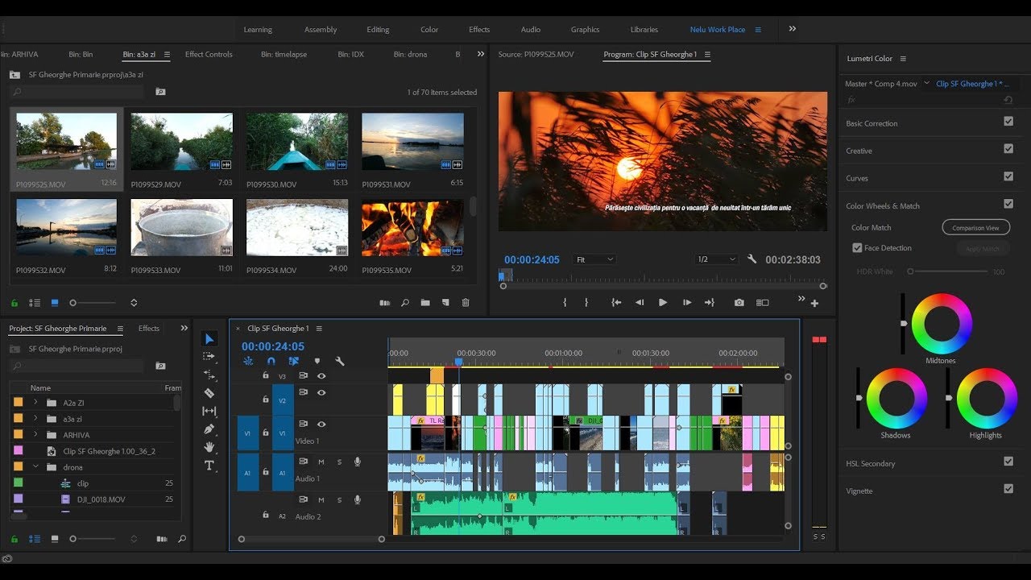
Task: Choose the Track Select Forward tool
Action: [x=209, y=356]
